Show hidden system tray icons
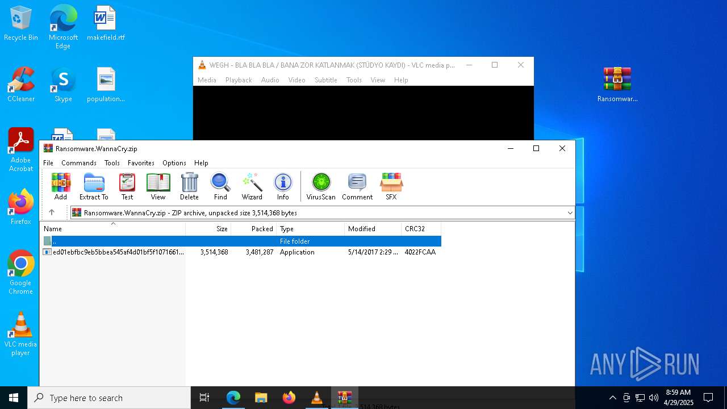The width and height of the screenshot is (727, 409). [612, 398]
